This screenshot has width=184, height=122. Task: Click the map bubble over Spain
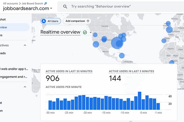pos(164,41)
